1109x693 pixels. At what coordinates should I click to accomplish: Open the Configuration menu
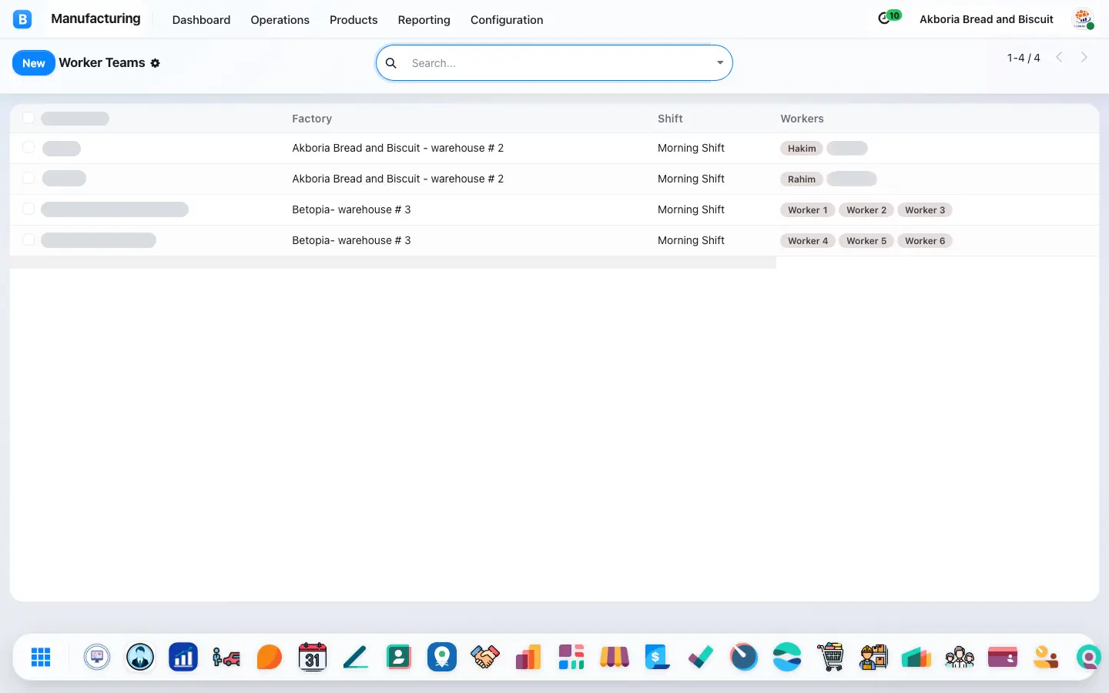(507, 20)
